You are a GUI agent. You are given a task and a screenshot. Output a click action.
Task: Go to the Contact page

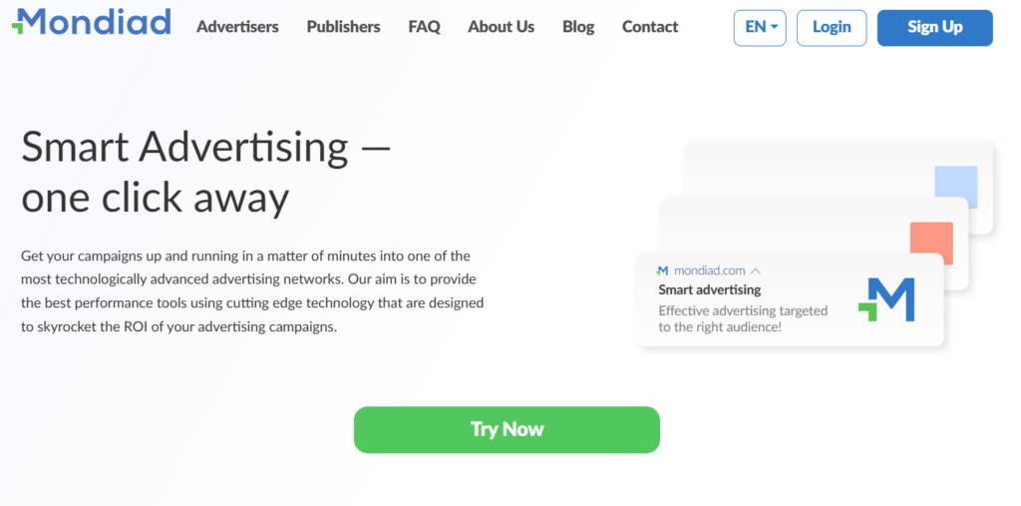[x=650, y=27]
